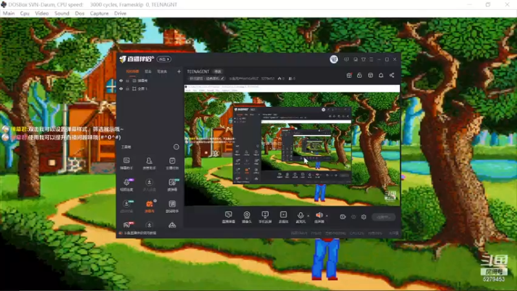Toggle lock of 全屏 1 source row
This screenshot has width=517, height=291.
127,89
